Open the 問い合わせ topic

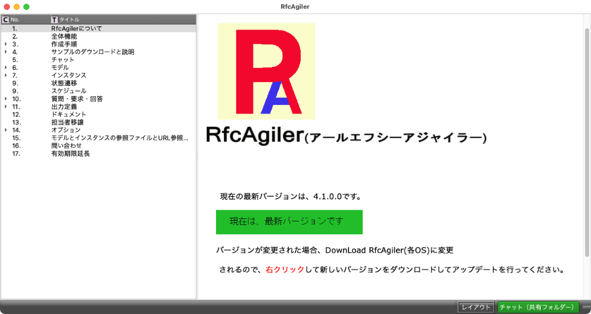(x=66, y=146)
